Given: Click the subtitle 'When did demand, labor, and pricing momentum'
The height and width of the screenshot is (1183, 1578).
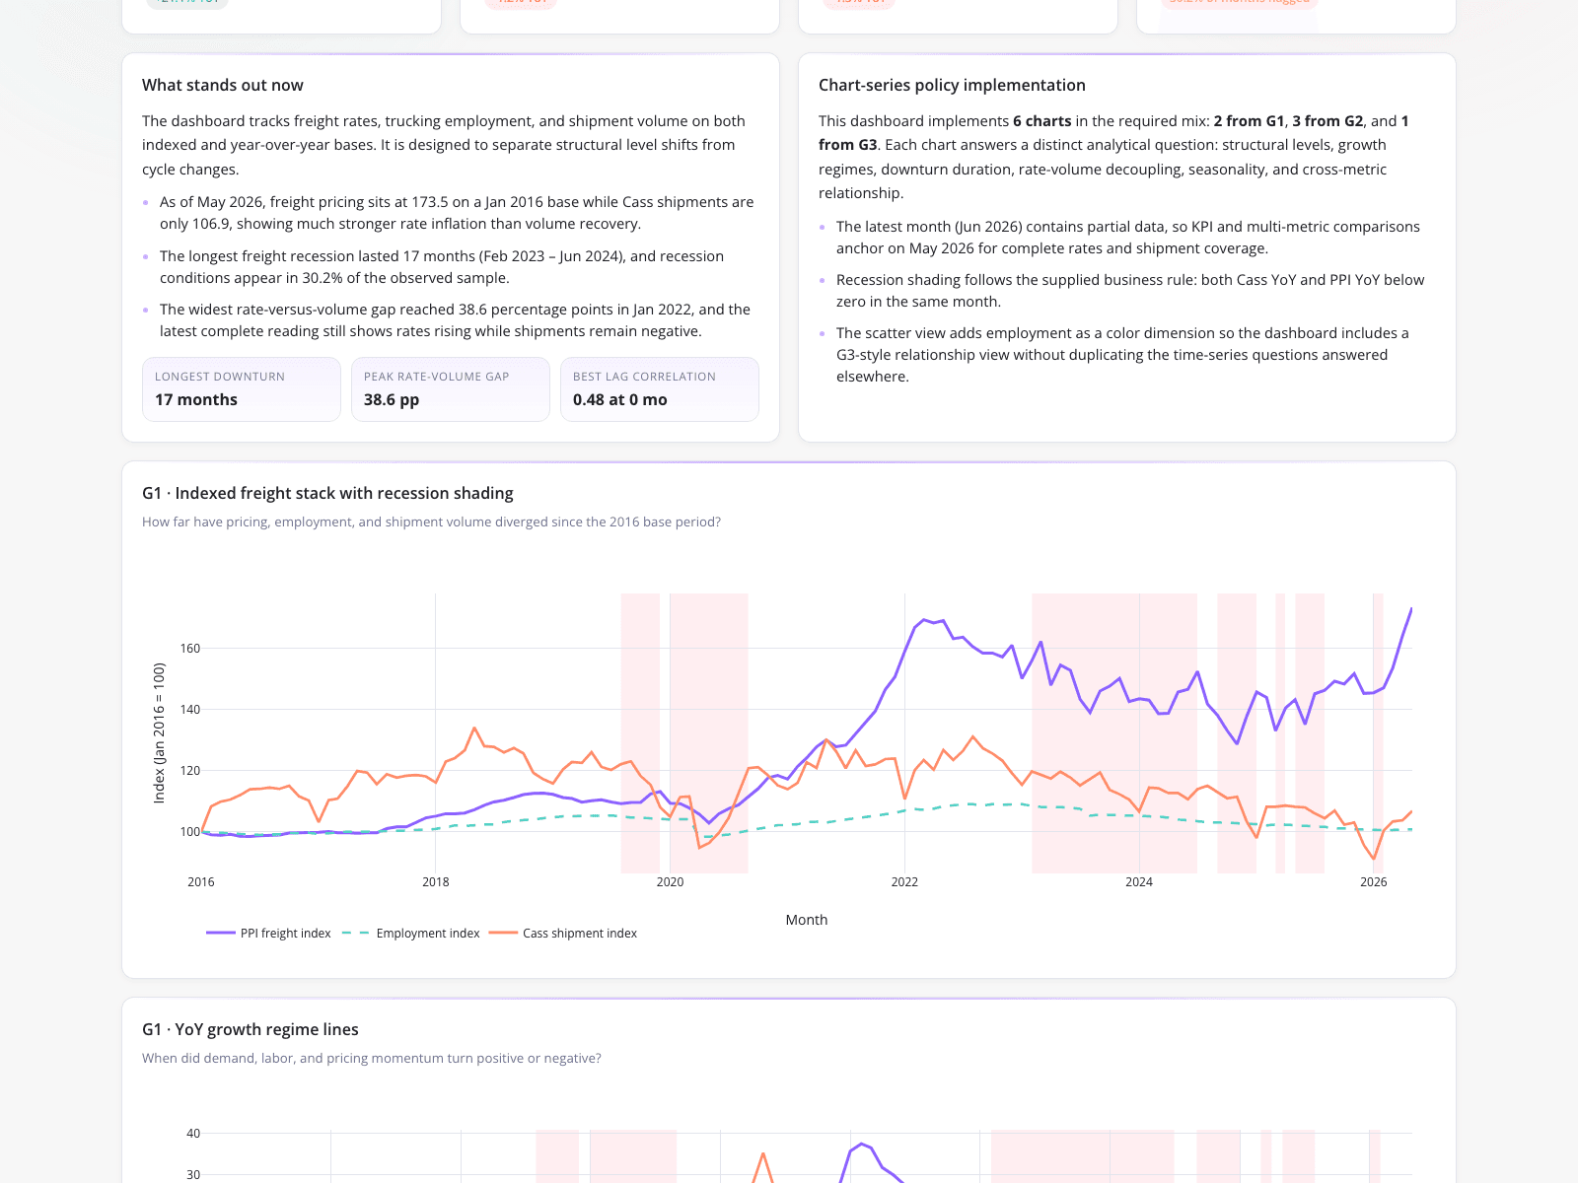Looking at the screenshot, I should 372,1058.
